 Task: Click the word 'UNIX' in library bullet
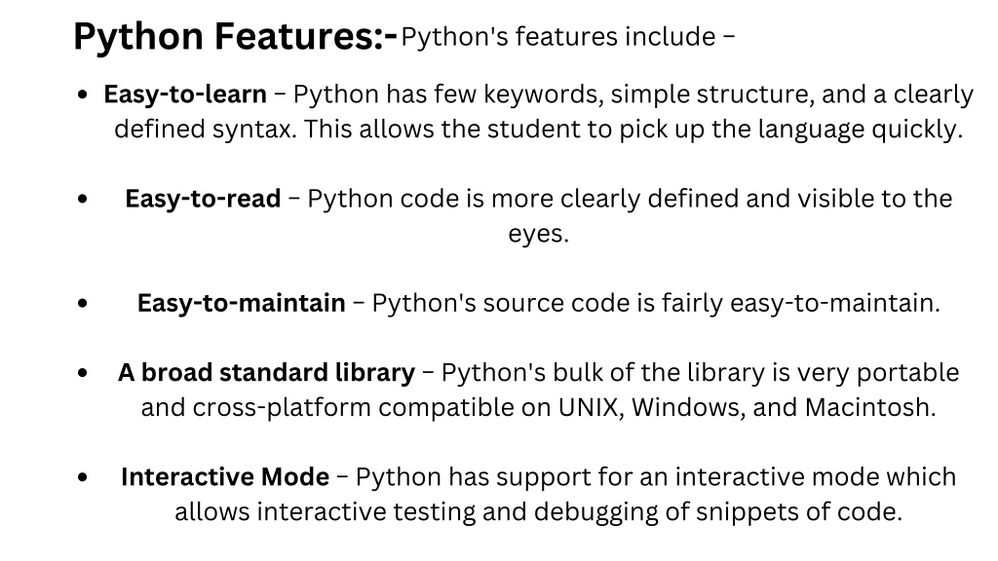click(x=588, y=407)
